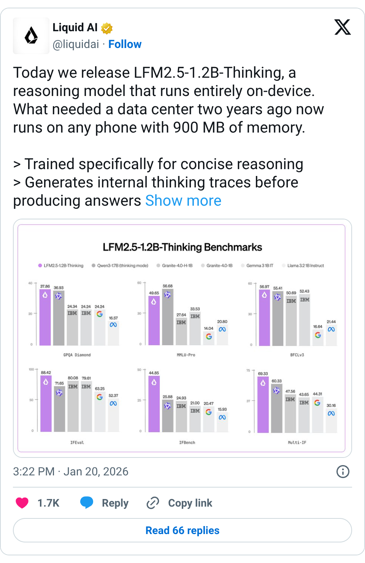
Task: Click the 1.7K likes count
Action: click(x=48, y=503)
